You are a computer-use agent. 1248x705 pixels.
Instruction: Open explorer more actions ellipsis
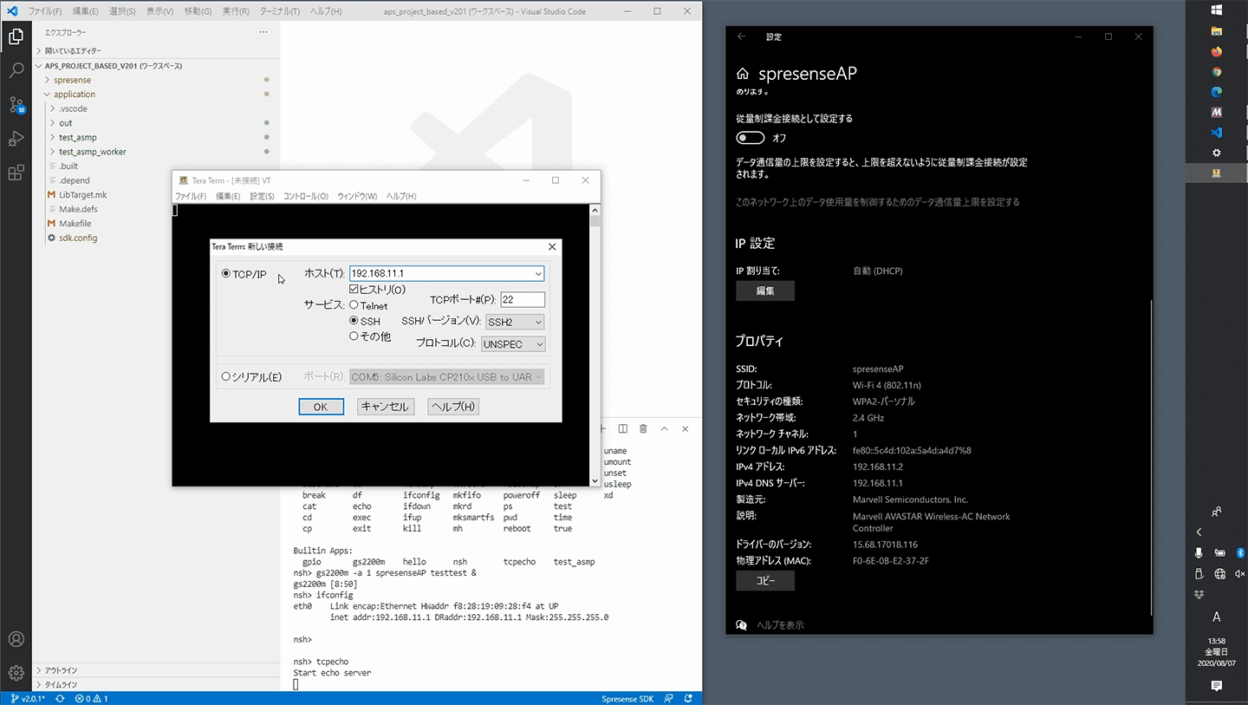coord(263,32)
